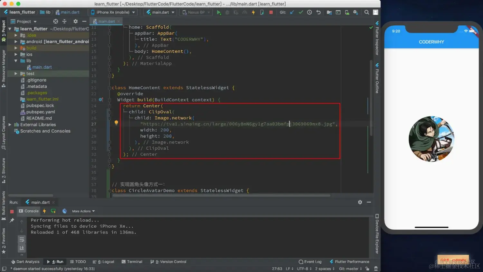
Task: Stop the running app from top toolbar
Action: (271, 12)
